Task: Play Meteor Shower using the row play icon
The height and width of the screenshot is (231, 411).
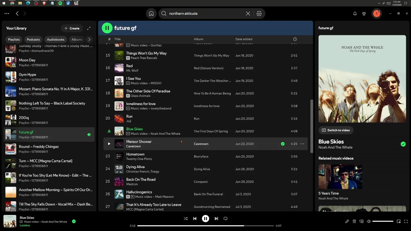Action: click(109, 144)
